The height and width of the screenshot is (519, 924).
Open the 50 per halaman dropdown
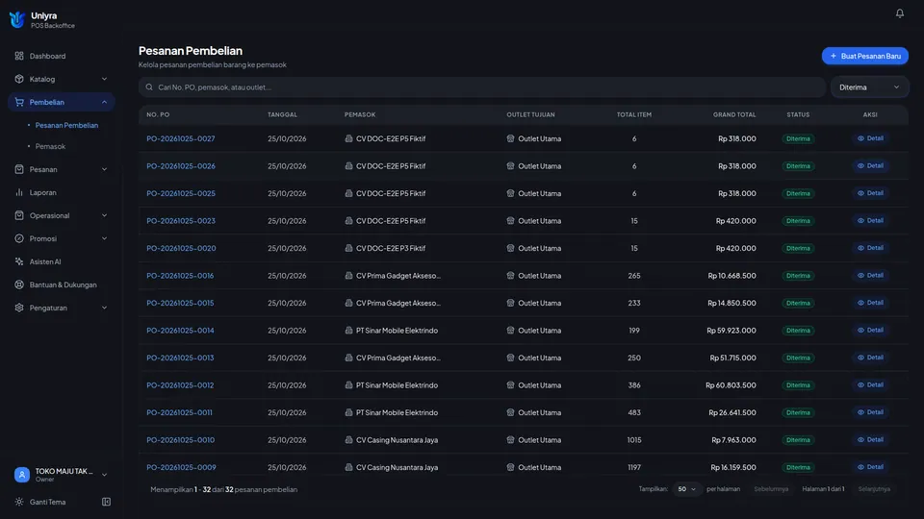[686, 489]
